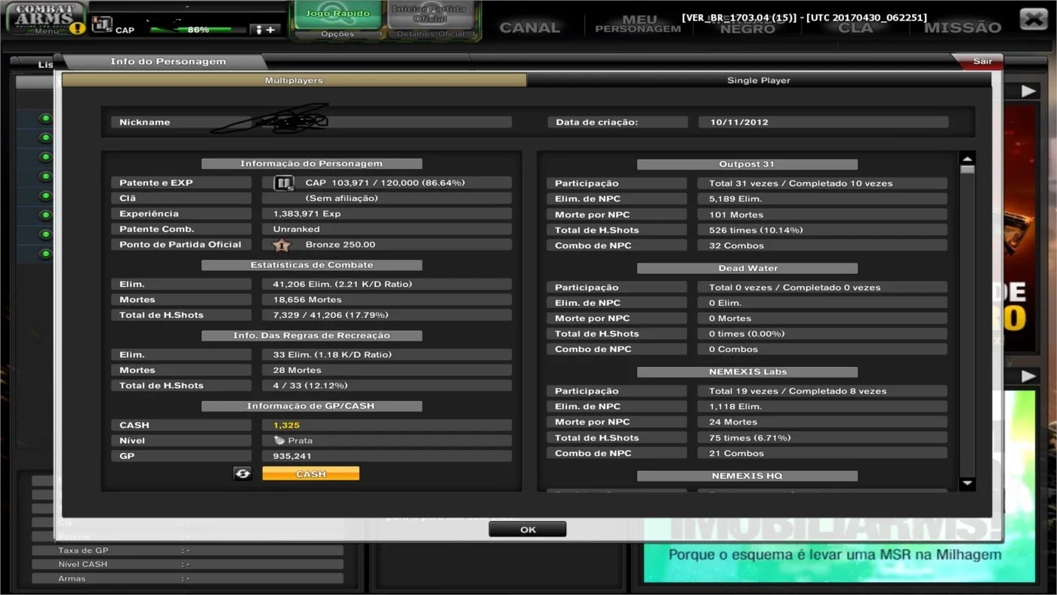1057x595 pixels.
Task: Click the 526 times (10.14%) value
Action: 823,230
